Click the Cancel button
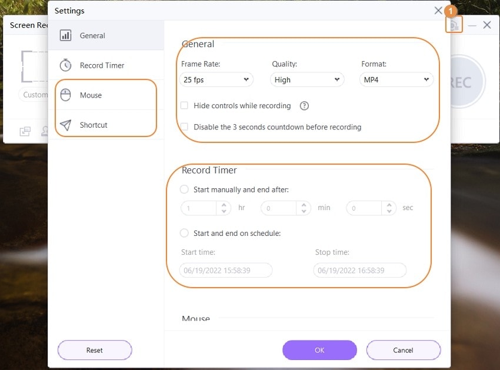The width and height of the screenshot is (500, 370). [404, 350]
